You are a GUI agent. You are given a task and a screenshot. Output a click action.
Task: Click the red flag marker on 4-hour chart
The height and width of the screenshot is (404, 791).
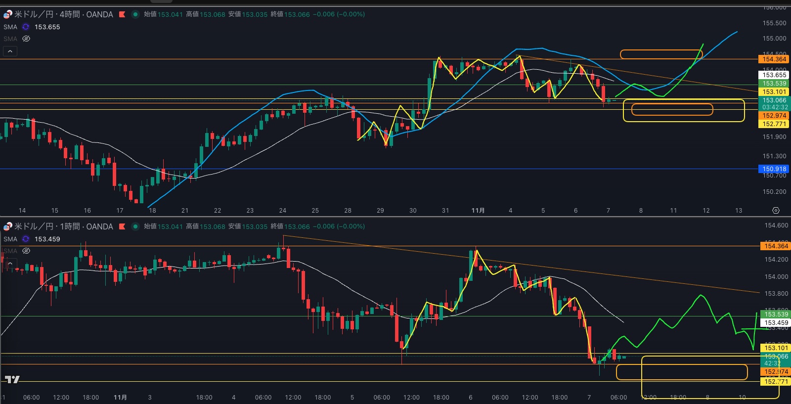[x=122, y=14]
